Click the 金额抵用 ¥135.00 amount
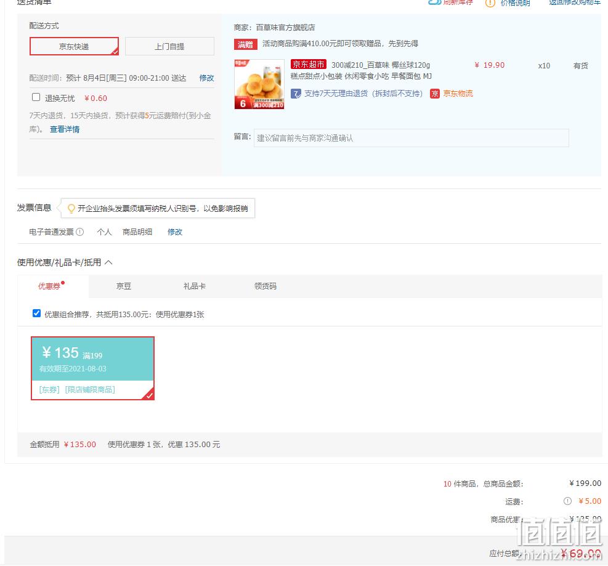This screenshot has height=566, width=608. click(80, 444)
